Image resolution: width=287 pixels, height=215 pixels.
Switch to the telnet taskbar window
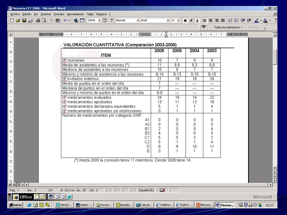click(x=84, y=205)
